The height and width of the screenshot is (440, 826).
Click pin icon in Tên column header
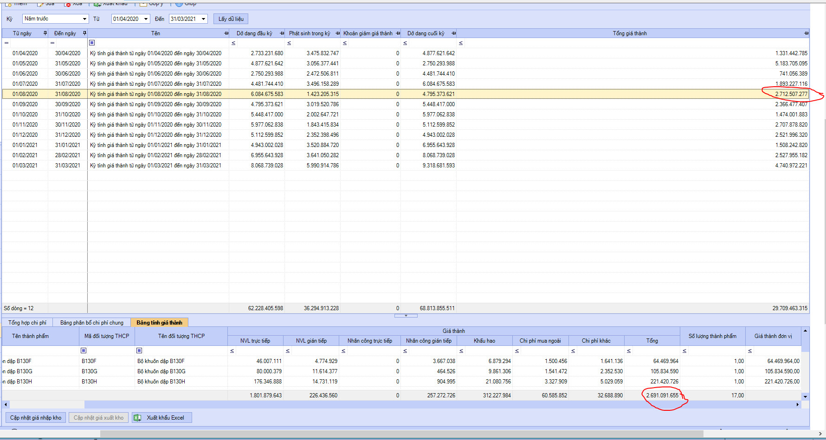pyautogui.click(x=226, y=33)
